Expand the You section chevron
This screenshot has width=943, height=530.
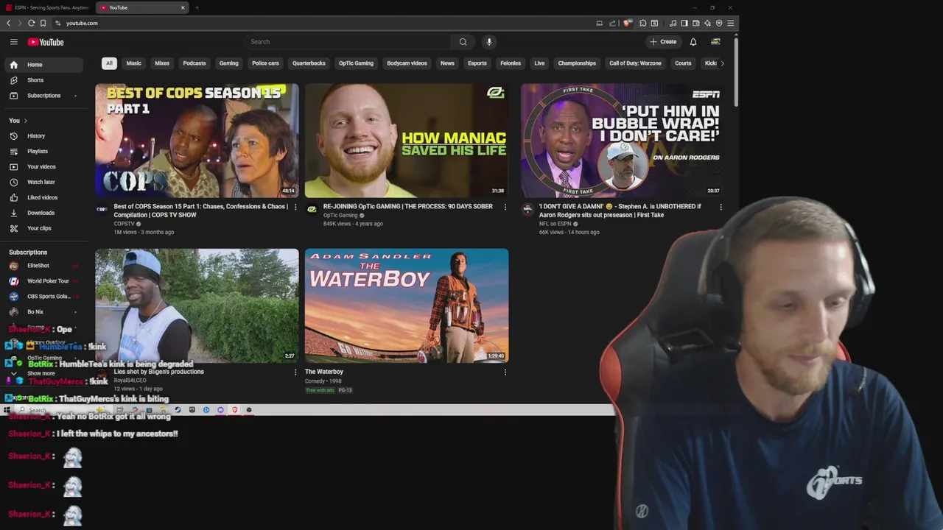pos(25,121)
